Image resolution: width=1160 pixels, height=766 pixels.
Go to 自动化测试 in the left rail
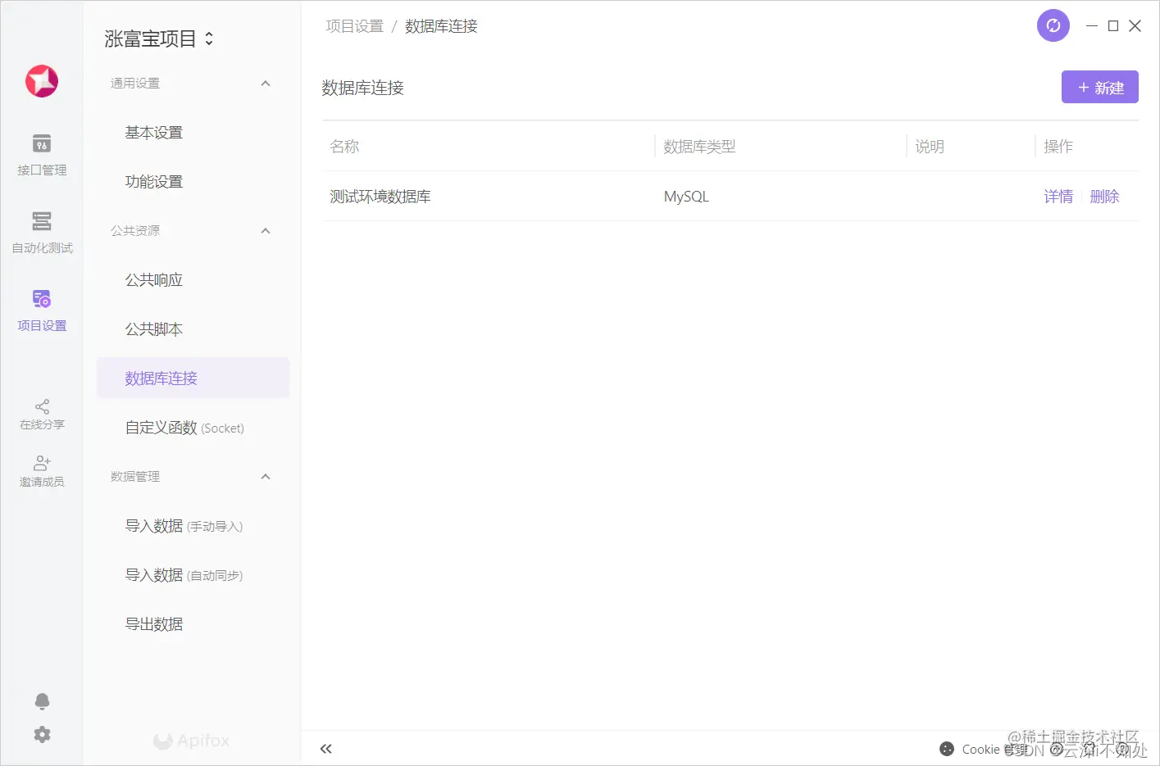click(x=42, y=233)
